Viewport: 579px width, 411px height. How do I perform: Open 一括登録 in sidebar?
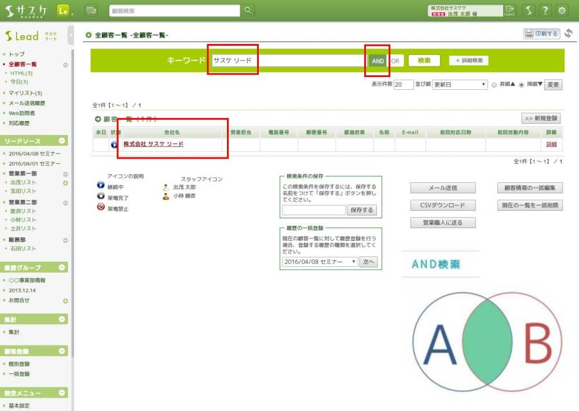pos(19,374)
